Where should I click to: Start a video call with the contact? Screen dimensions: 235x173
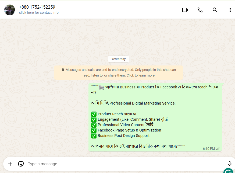point(185,10)
